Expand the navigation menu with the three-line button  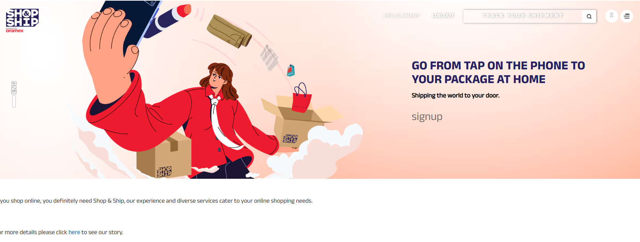pyautogui.click(x=627, y=16)
